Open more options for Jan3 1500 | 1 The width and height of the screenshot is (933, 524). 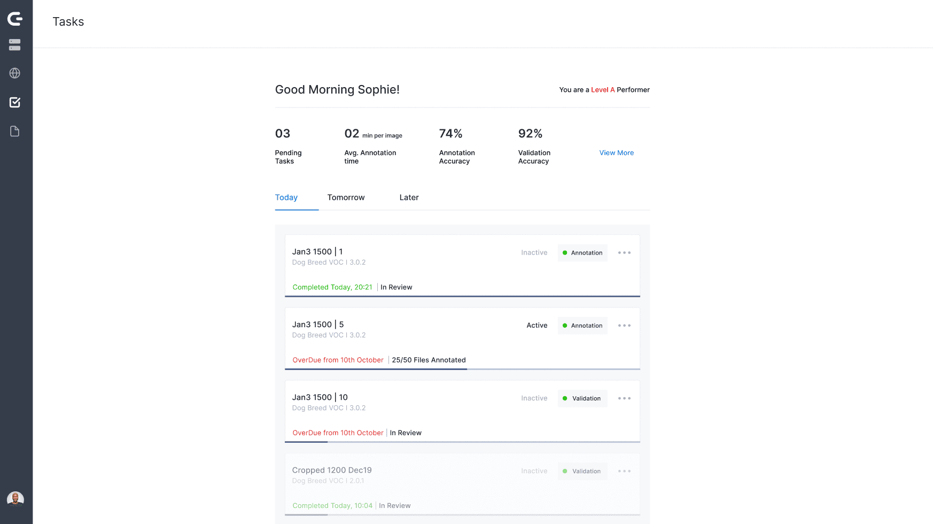tap(624, 253)
